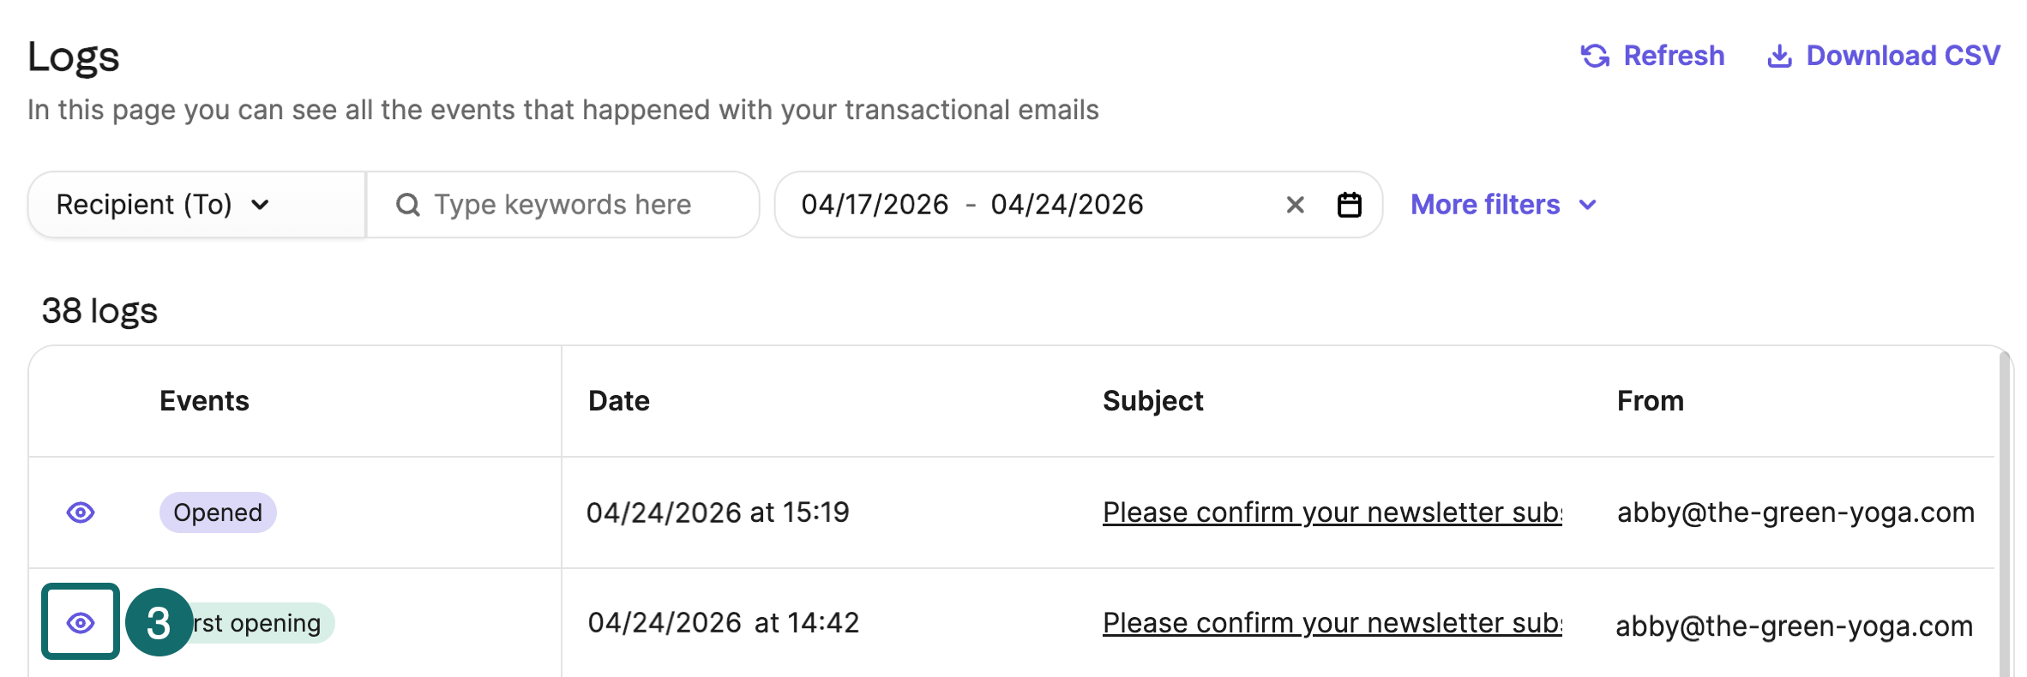Click the highlighted eye icon on First opening row

point(80,623)
